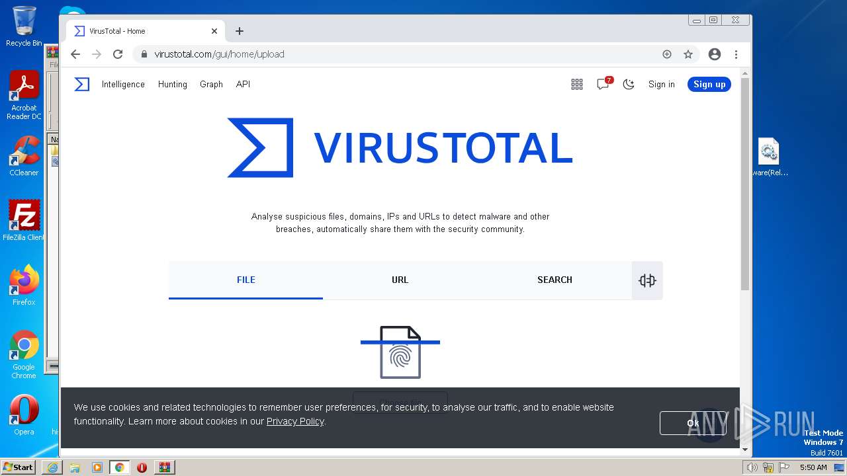This screenshot has width=847, height=476.
Task: Open the Graph menu item
Action: 211,84
